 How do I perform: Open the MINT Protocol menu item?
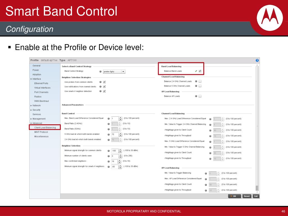41,132
